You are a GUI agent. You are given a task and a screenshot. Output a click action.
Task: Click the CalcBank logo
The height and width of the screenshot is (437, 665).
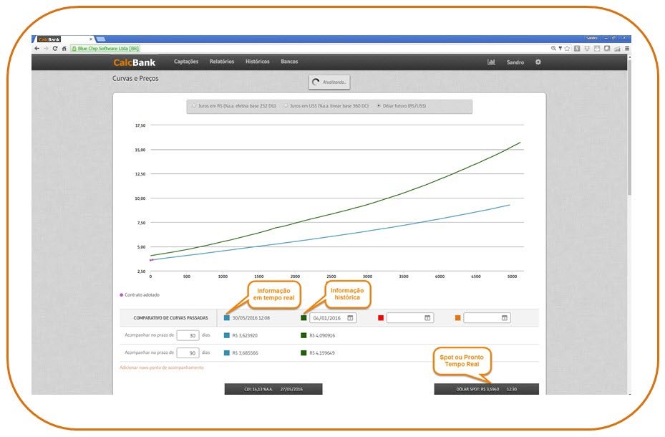click(134, 62)
